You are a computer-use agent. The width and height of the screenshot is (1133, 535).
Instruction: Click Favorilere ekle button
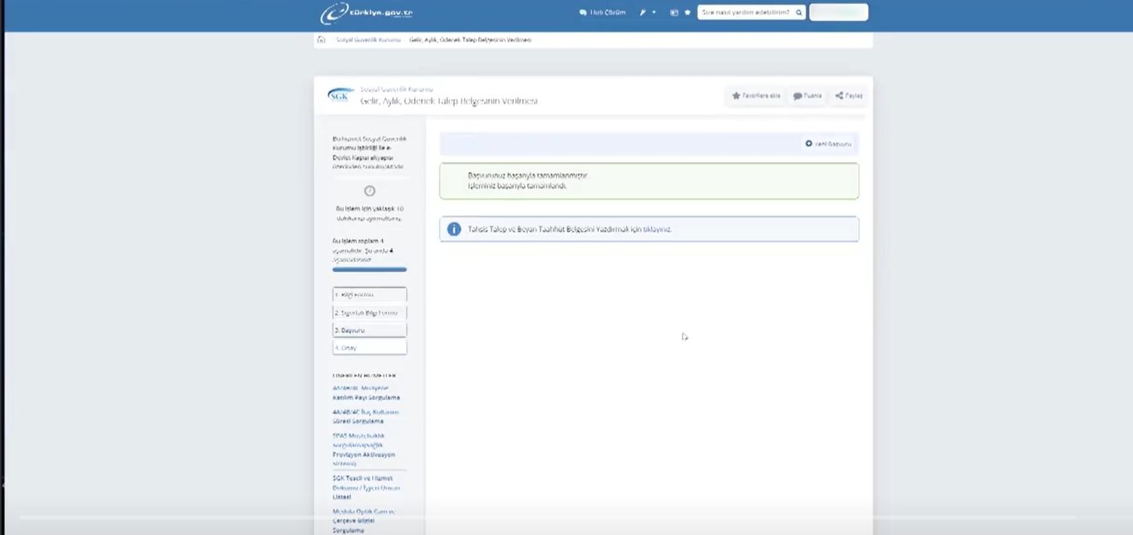[x=756, y=96]
